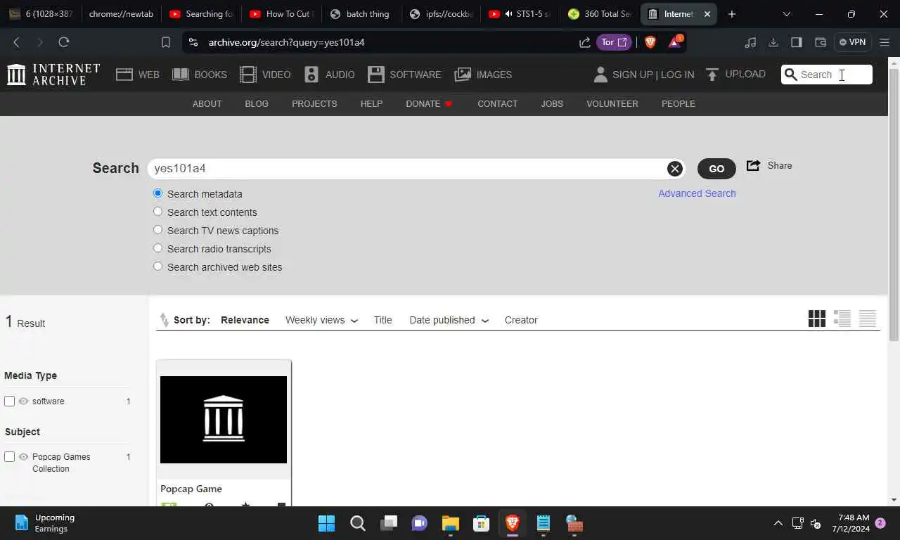Open the SOFTWARE section icon
900x540 pixels.
click(376, 75)
